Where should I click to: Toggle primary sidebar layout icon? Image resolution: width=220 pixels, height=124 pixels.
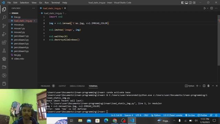tap(183, 2)
